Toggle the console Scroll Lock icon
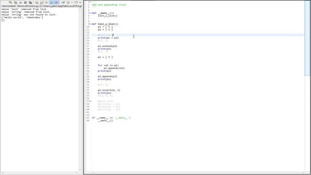311x175 pixels. [42, 2]
